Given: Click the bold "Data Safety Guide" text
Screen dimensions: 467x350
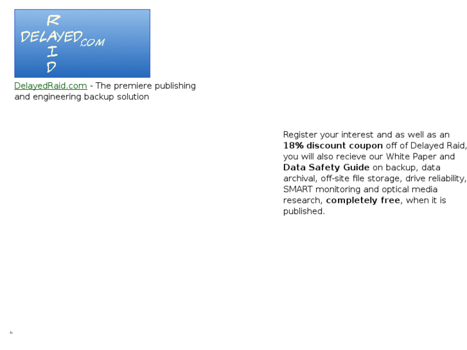Looking at the screenshot, I should click(x=326, y=168).
